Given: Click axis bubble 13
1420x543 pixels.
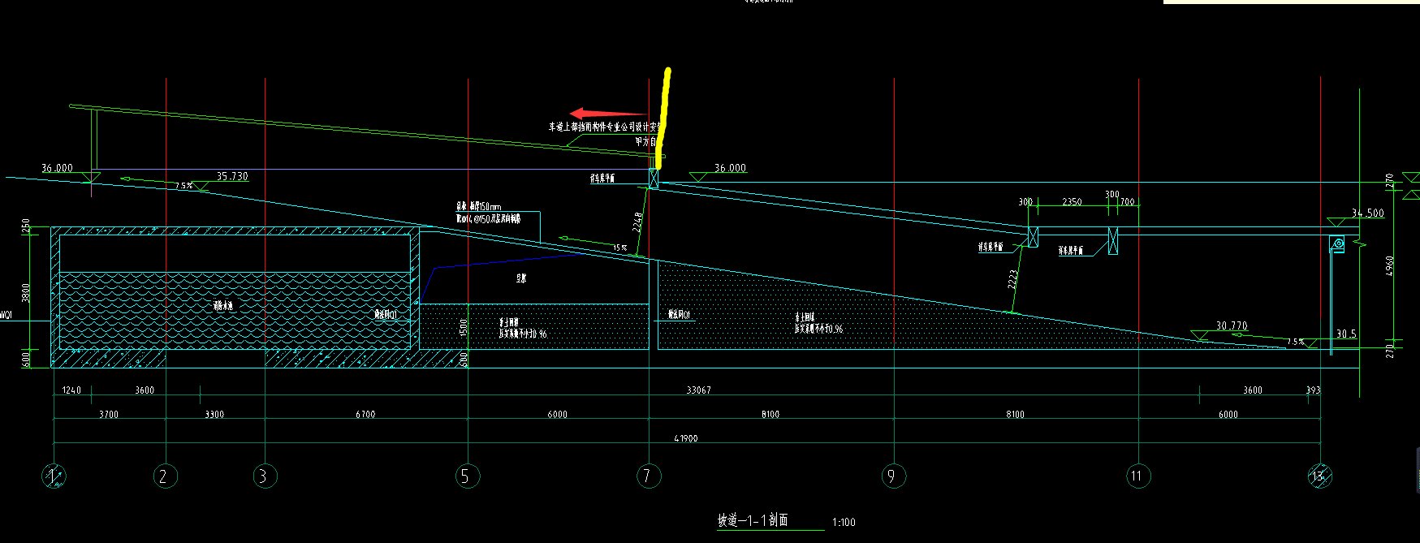Looking at the screenshot, I should (1320, 476).
